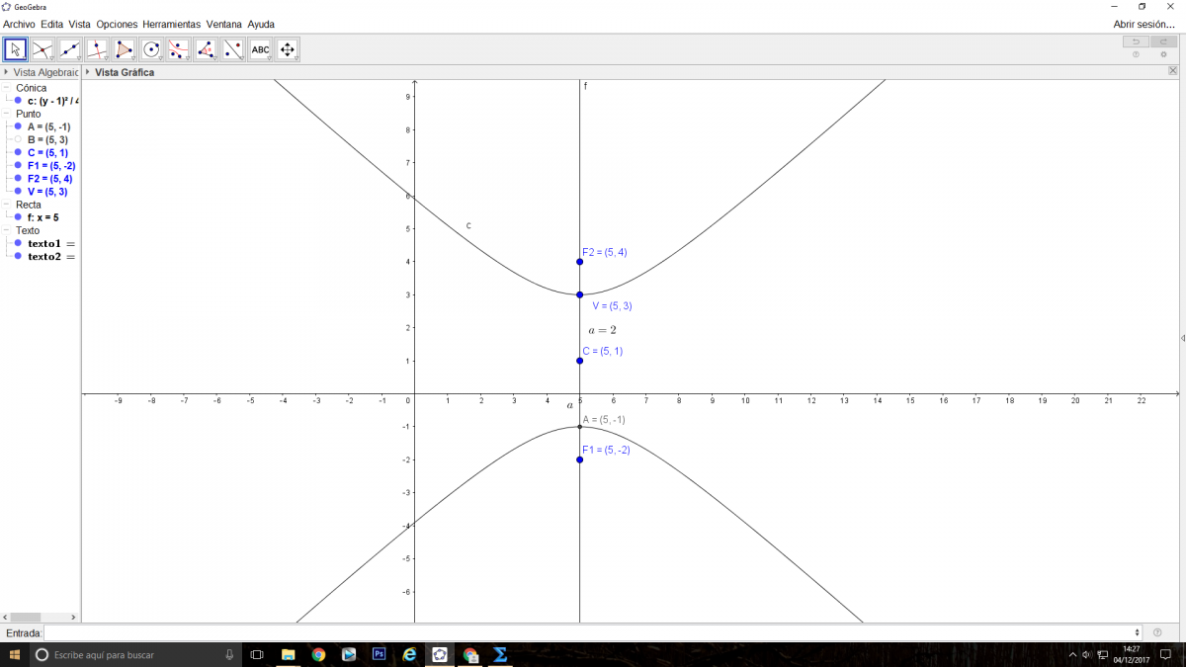
Task: Show hidden point B using visibility circle
Action: (18, 140)
